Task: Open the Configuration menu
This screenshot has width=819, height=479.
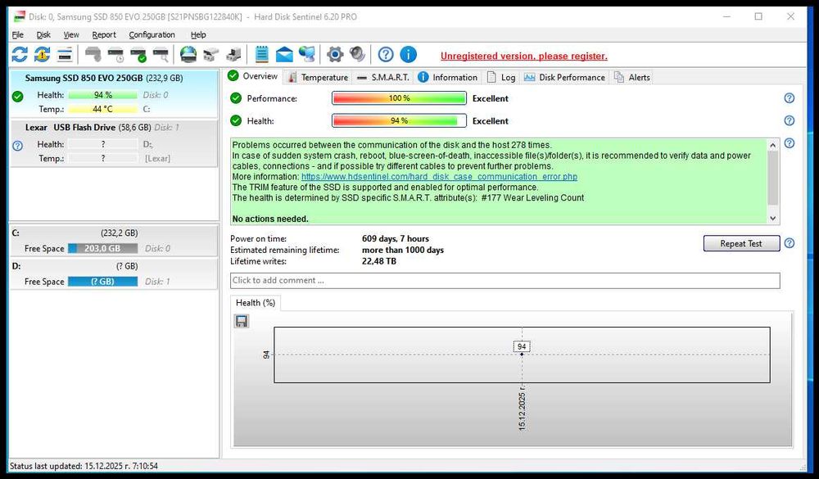Action: click(x=152, y=35)
